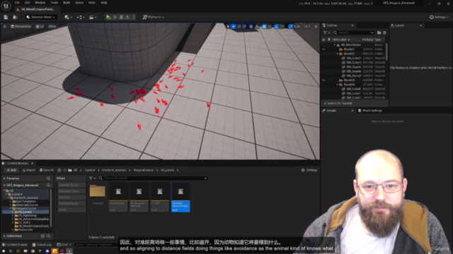Expand the Collections section
This screenshot has height=254, width=453.
[x=4, y=236]
